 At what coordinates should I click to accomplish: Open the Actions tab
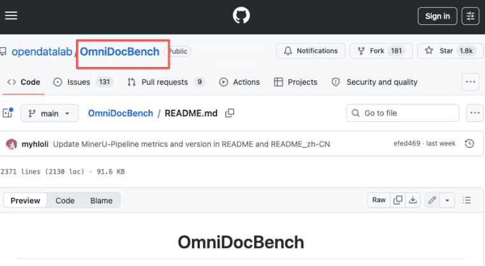pos(239,82)
